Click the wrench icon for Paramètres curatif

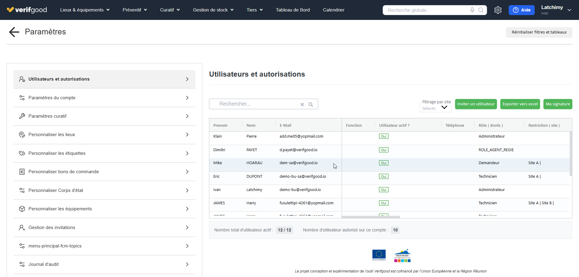[22, 116]
